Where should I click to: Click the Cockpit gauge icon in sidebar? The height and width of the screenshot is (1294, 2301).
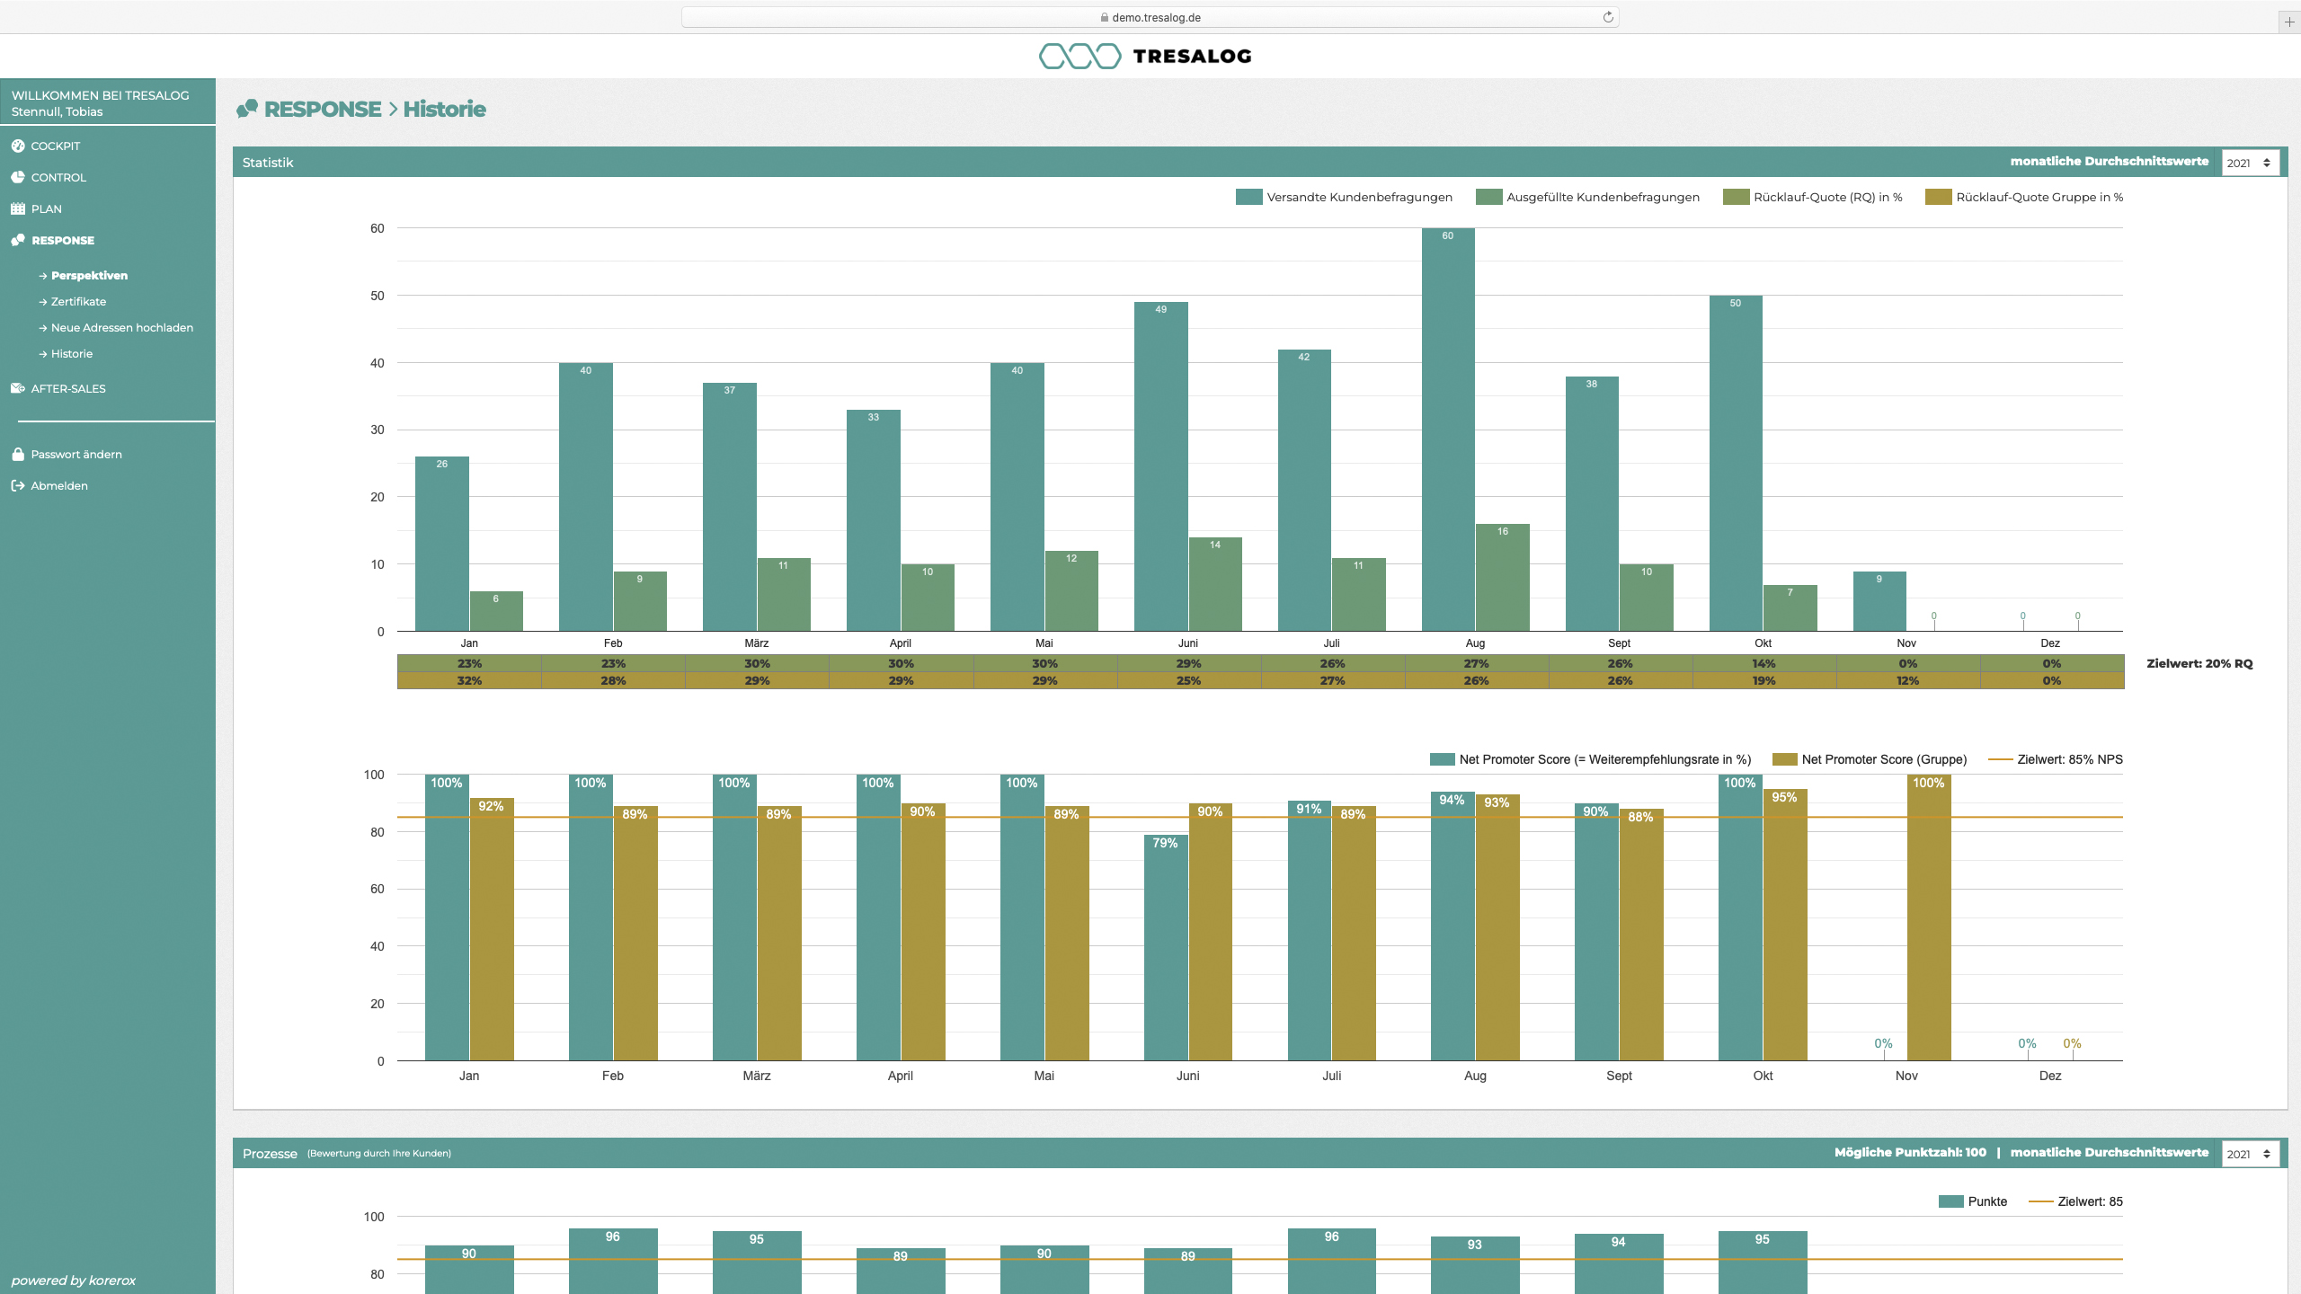[x=17, y=146]
